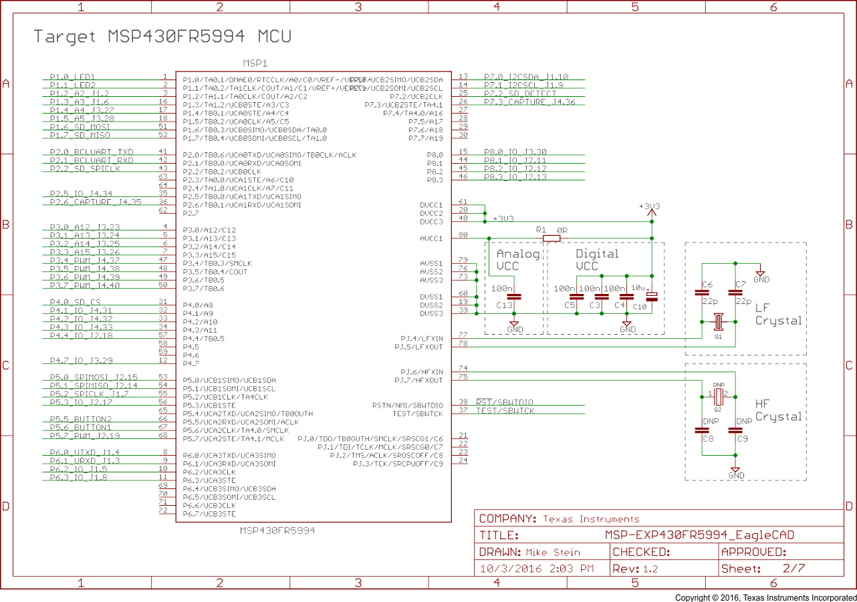Select capacitor C9 in HF Crystal
Viewport: 857px width, 602px height.
(x=735, y=430)
